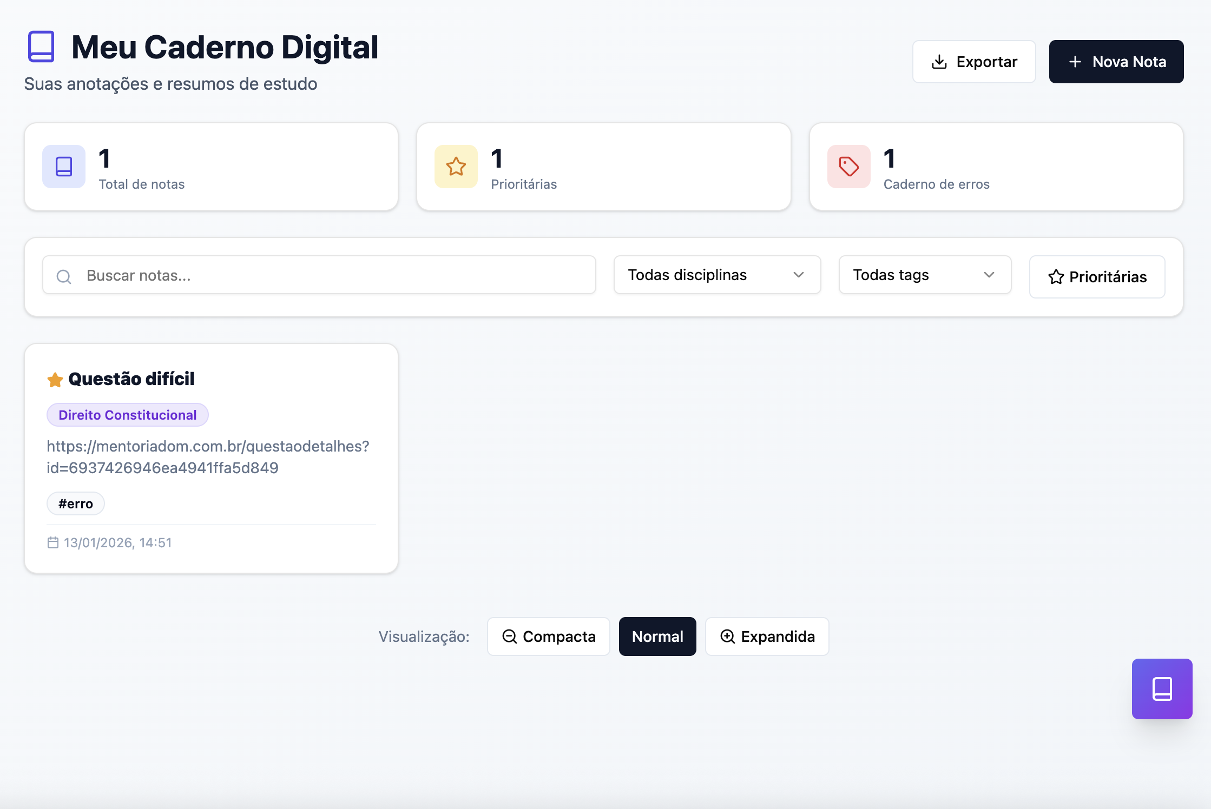Image resolution: width=1211 pixels, height=809 pixels.
Task: Open the Todas disciplinas dropdown
Action: point(716,275)
